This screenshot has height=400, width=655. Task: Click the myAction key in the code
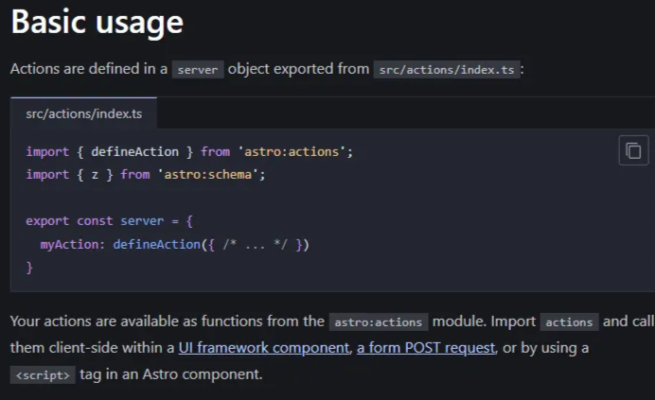tap(72, 245)
